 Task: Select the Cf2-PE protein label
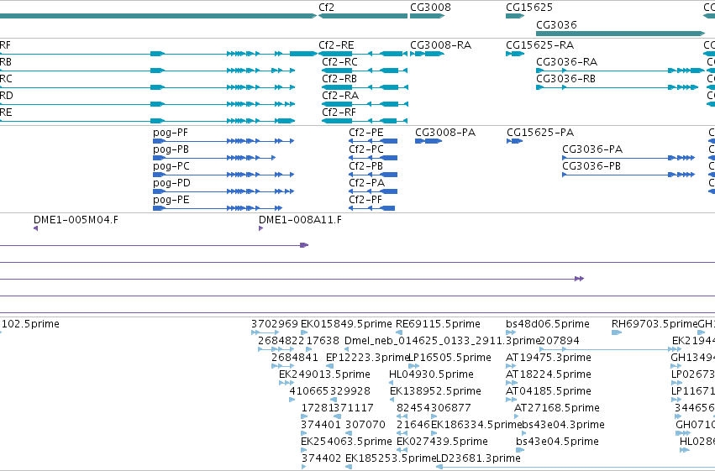366,133
